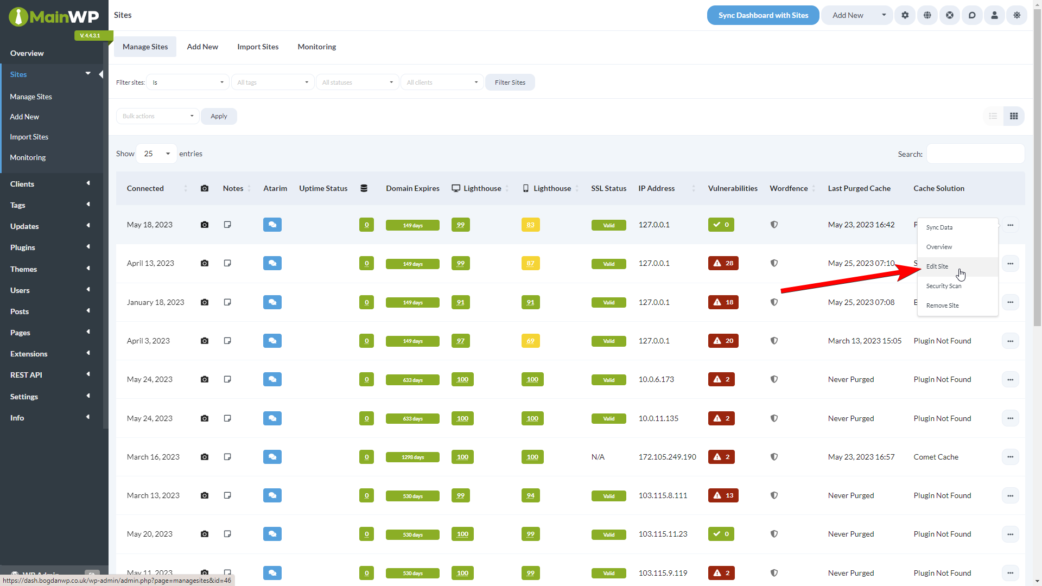The height and width of the screenshot is (586, 1042).
Task: Switch to list view layout
Action: pyautogui.click(x=993, y=116)
